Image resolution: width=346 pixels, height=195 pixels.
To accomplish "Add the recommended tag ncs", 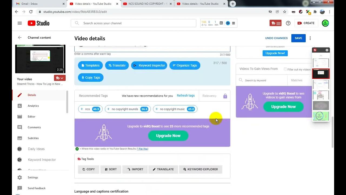I will (90, 109).
